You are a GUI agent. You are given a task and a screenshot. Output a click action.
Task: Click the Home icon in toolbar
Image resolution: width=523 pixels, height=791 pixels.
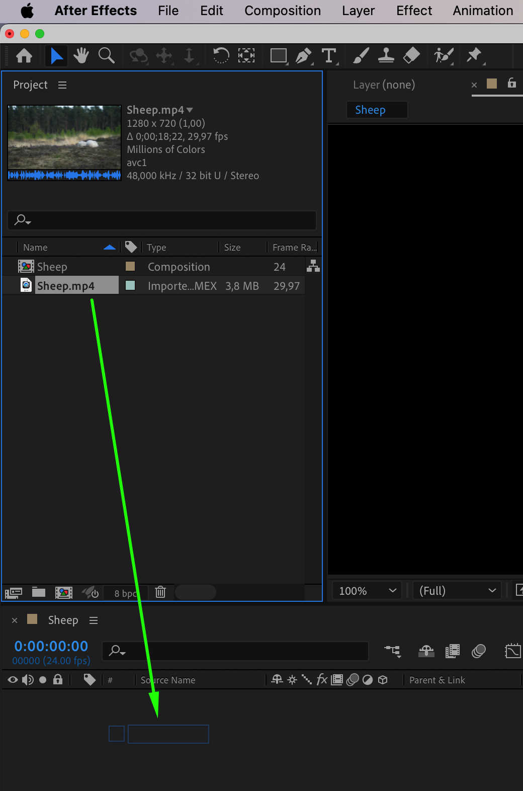(x=24, y=55)
